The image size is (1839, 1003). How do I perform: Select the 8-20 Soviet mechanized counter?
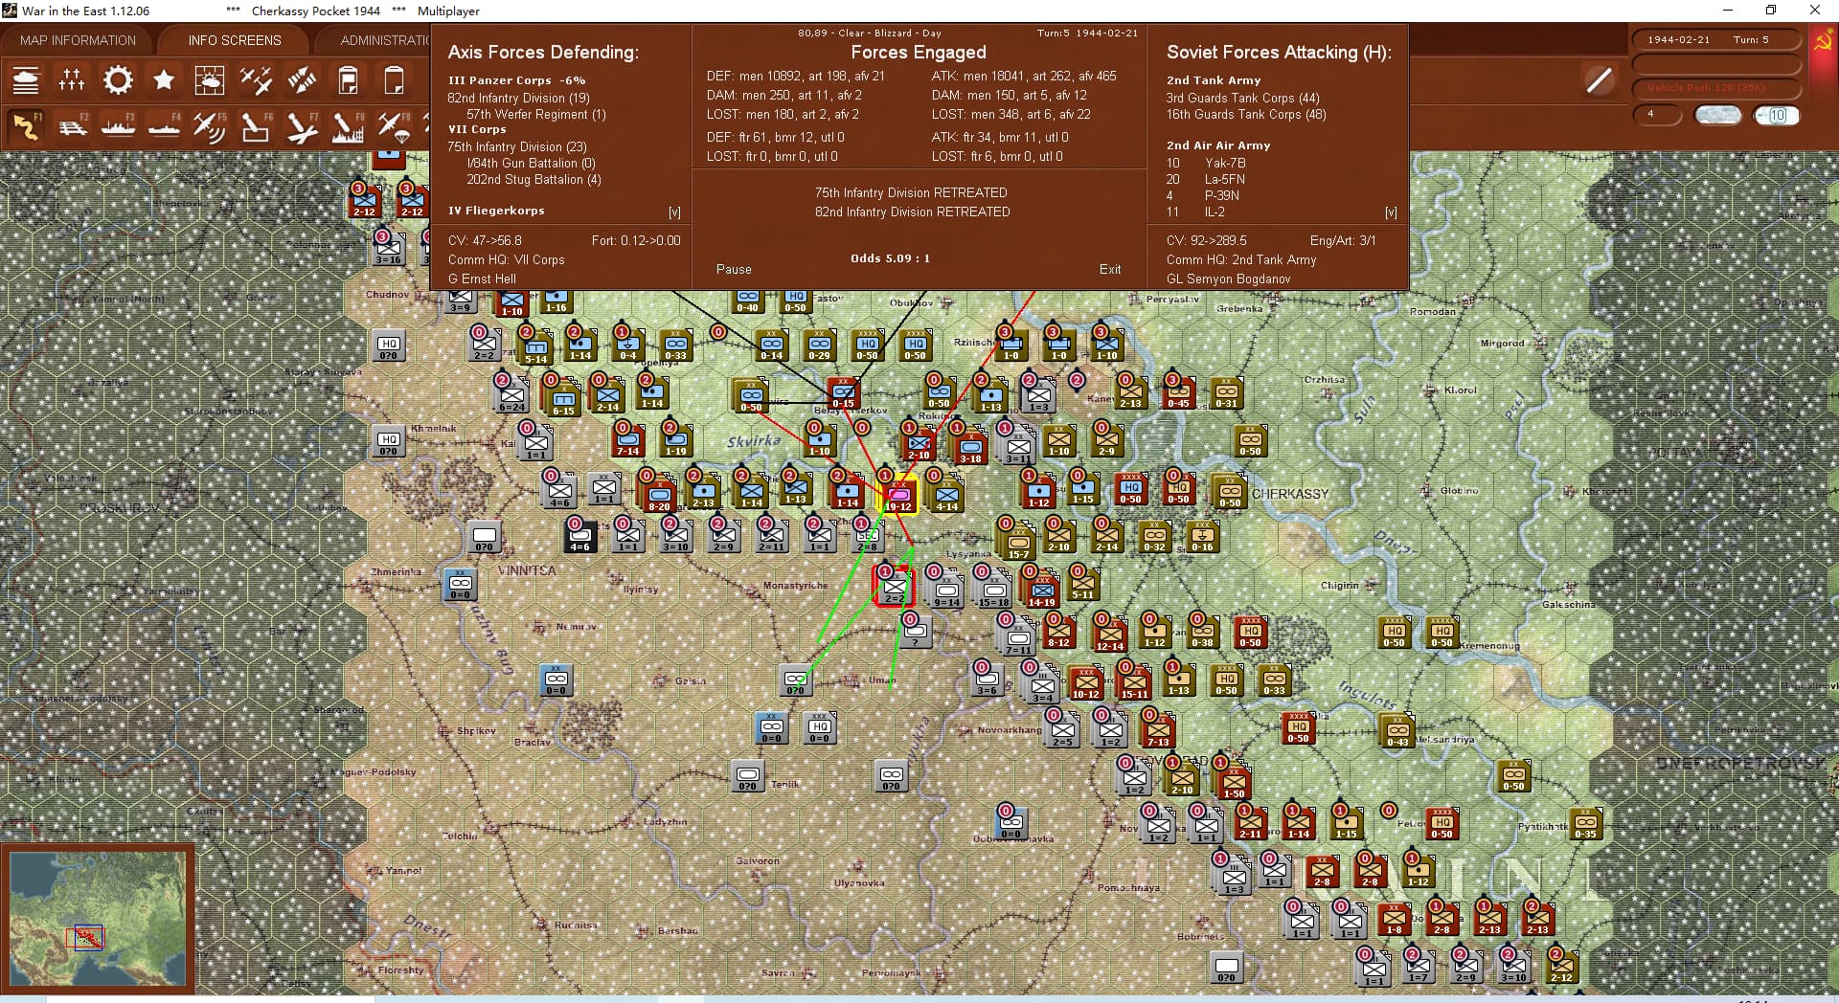point(659,494)
